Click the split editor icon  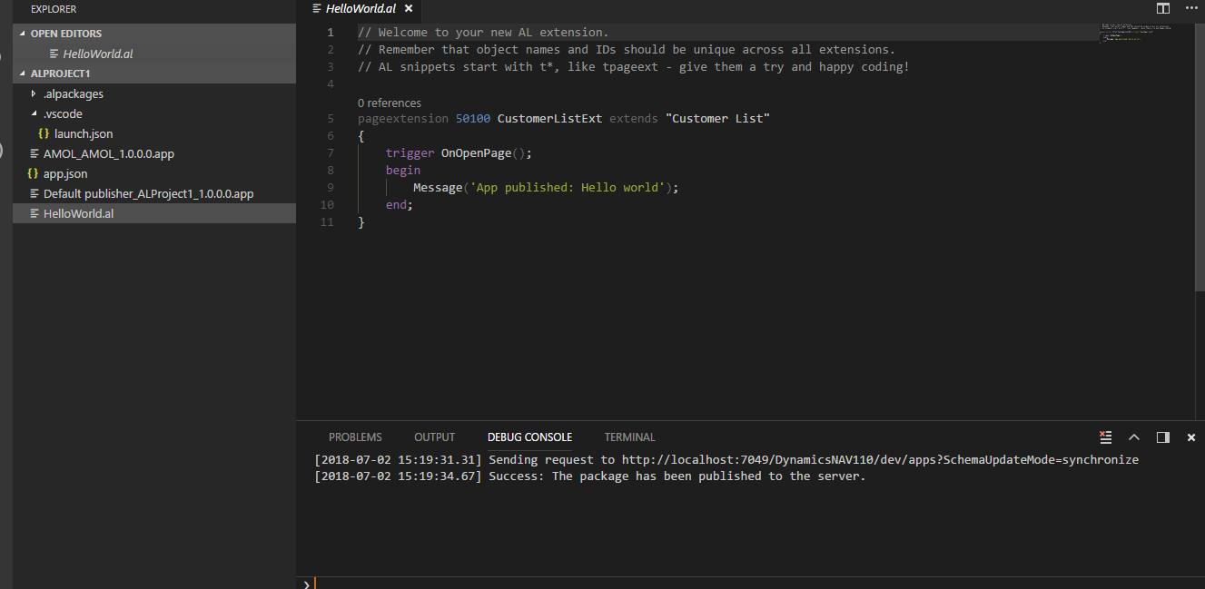tap(1163, 8)
